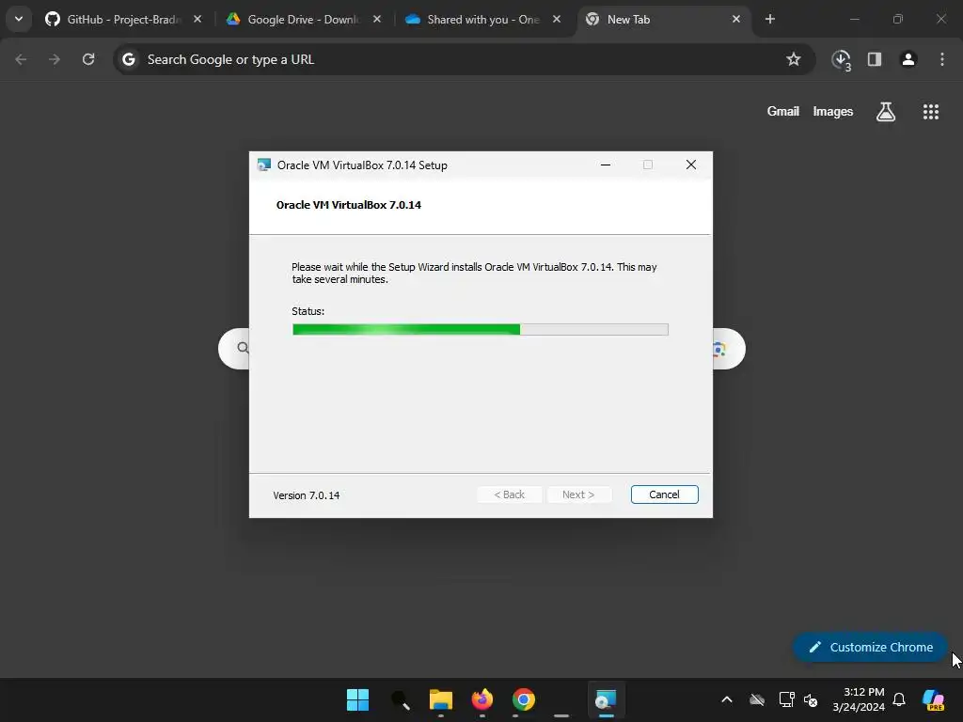The height and width of the screenshot is (722, 963).
Task: Click the Chrome forward arrow
Action: tap(55, 59)
